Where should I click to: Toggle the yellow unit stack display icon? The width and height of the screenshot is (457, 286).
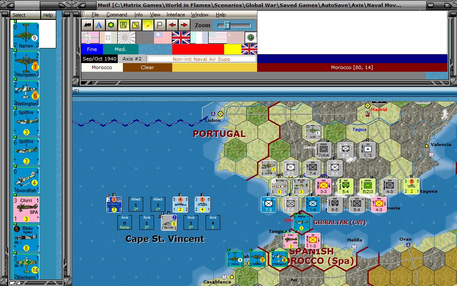pos(123,25)
